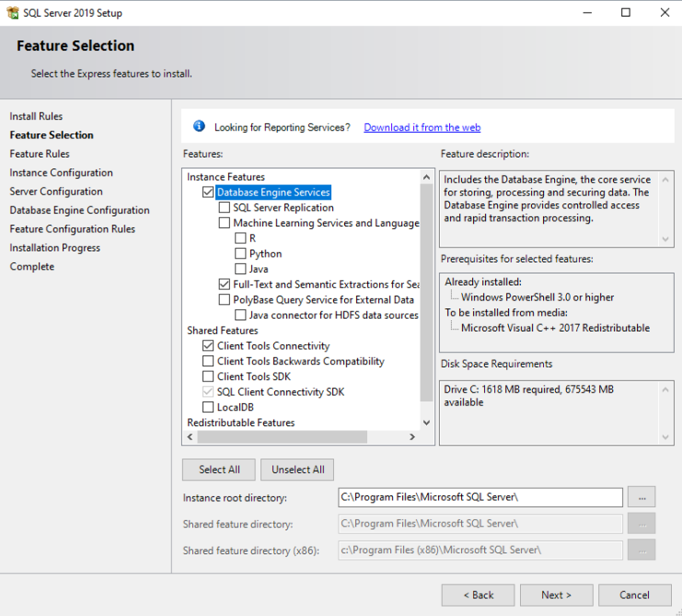Uncheck Full-Text and Semantic Extractions checkbox
The image size is (682, 616).
[224, 285]
